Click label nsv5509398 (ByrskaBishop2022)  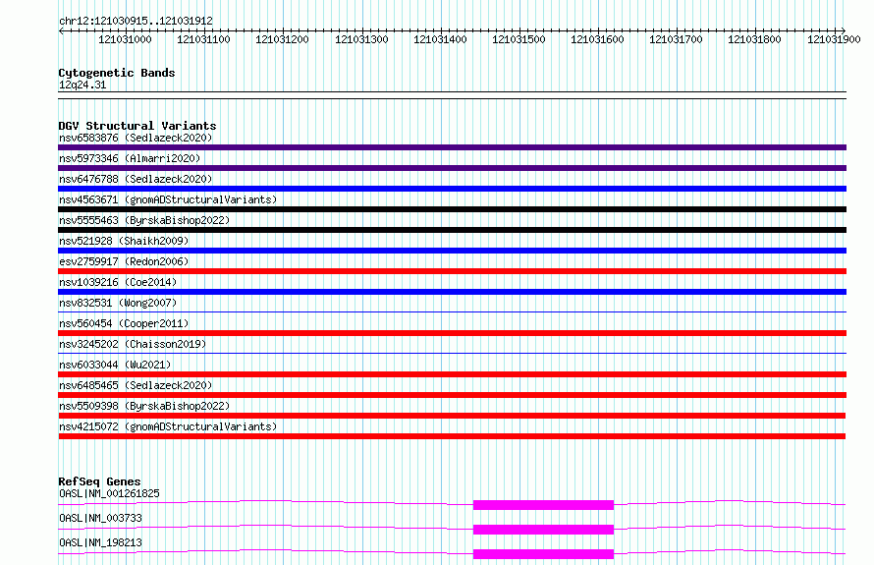[x=144, y=406]
